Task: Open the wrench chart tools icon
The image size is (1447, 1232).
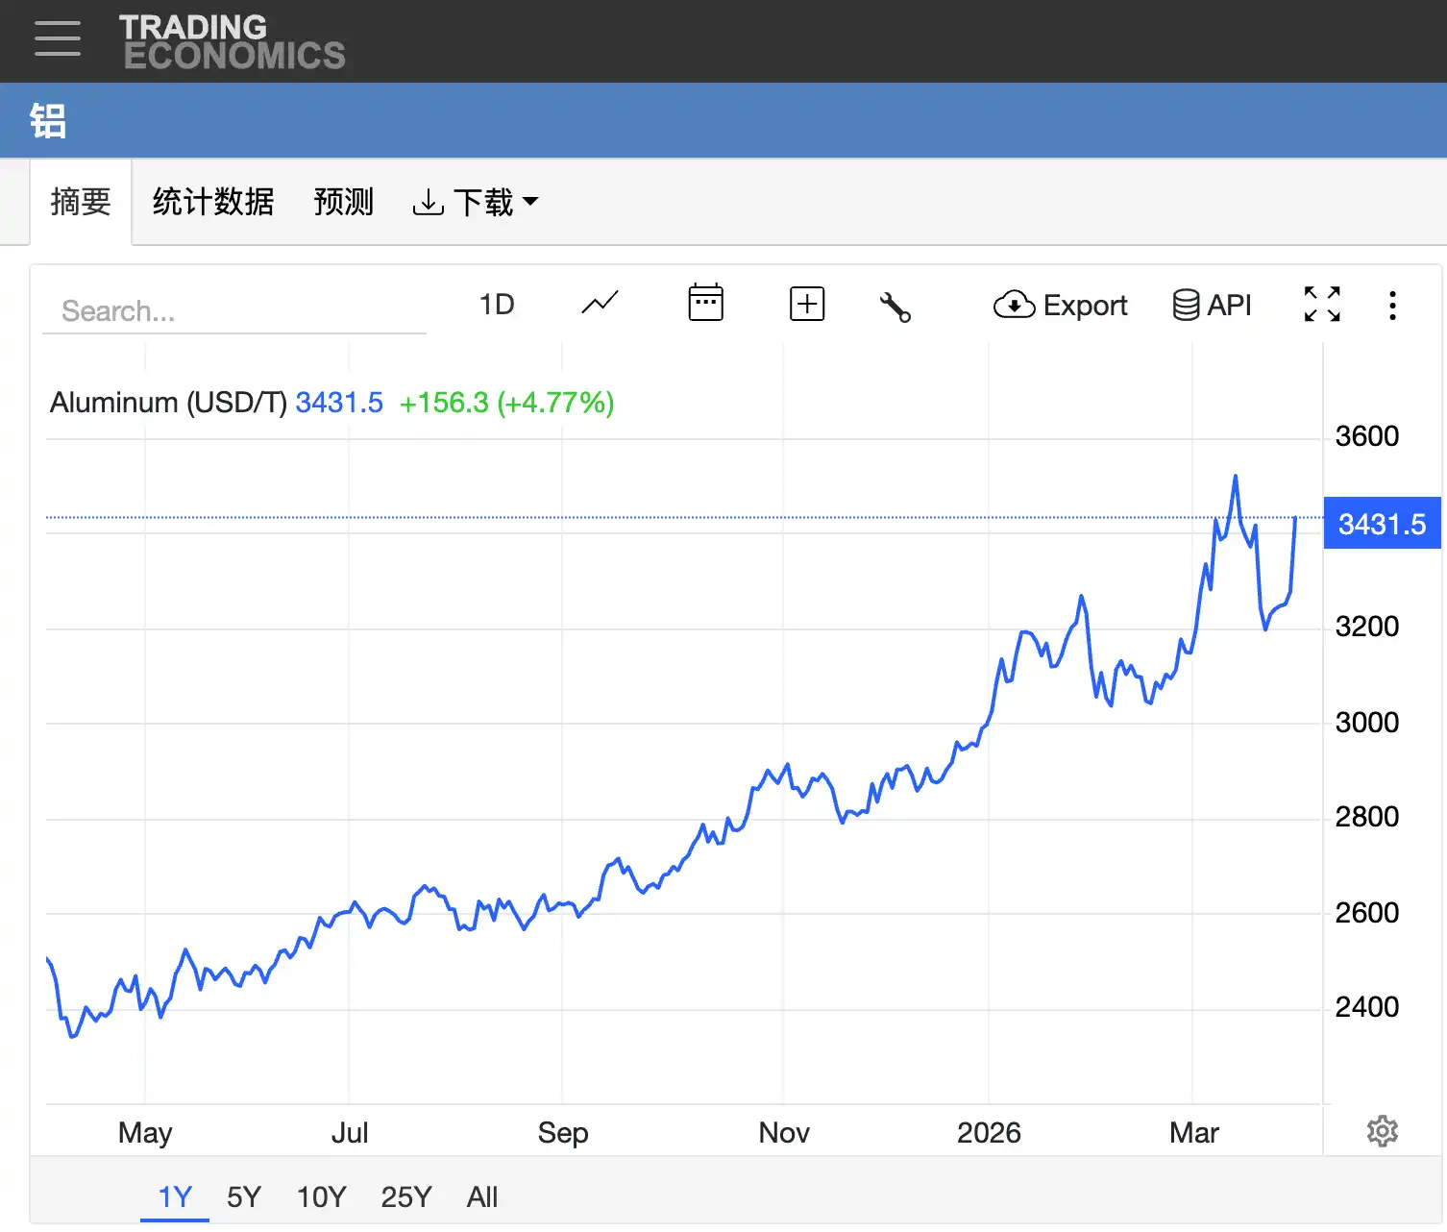Action: coord(895,307)
